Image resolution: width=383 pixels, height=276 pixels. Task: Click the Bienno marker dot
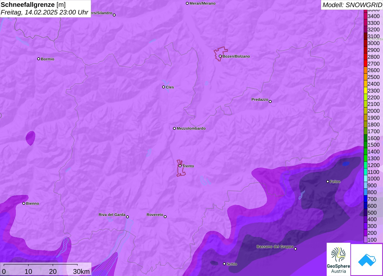click(x=24, y=203)
